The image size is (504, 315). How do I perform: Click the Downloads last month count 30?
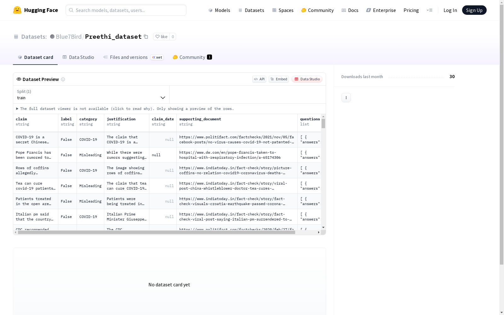[x=452, y=77]
